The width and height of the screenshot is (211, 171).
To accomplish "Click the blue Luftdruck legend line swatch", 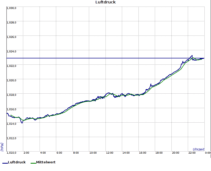I will point(5,163).
